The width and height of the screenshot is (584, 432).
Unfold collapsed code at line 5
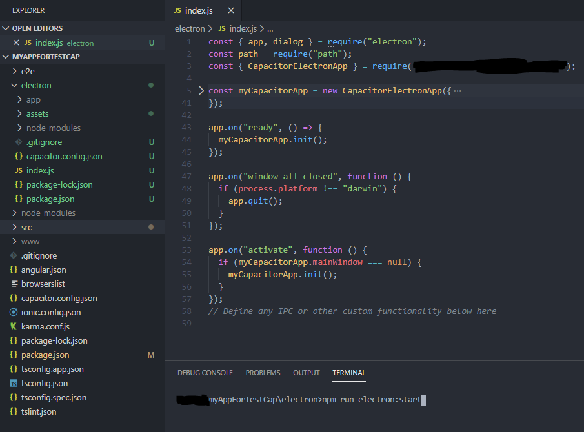pos(201,90)
